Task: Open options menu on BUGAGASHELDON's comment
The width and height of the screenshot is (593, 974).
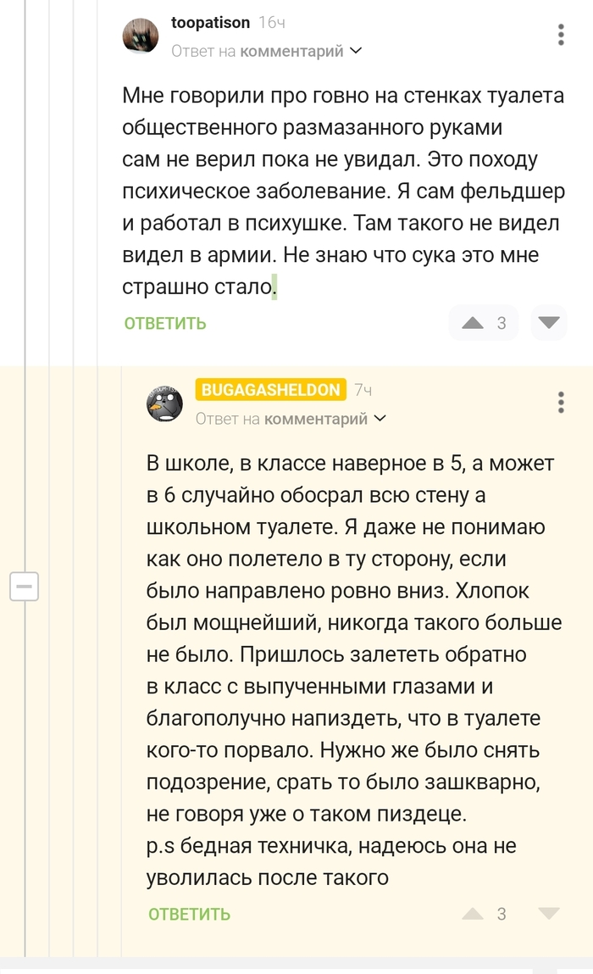Action: [561, 403]
